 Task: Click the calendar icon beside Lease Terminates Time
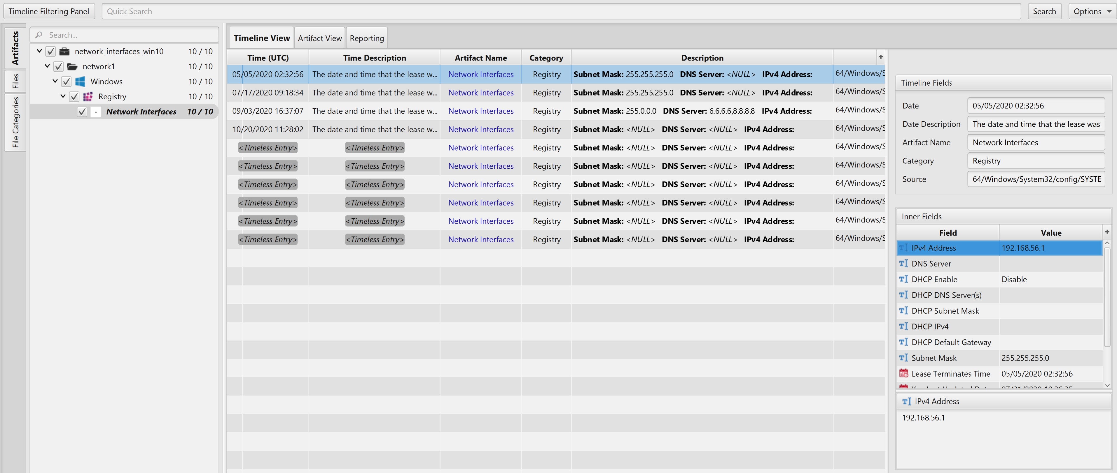904,373
